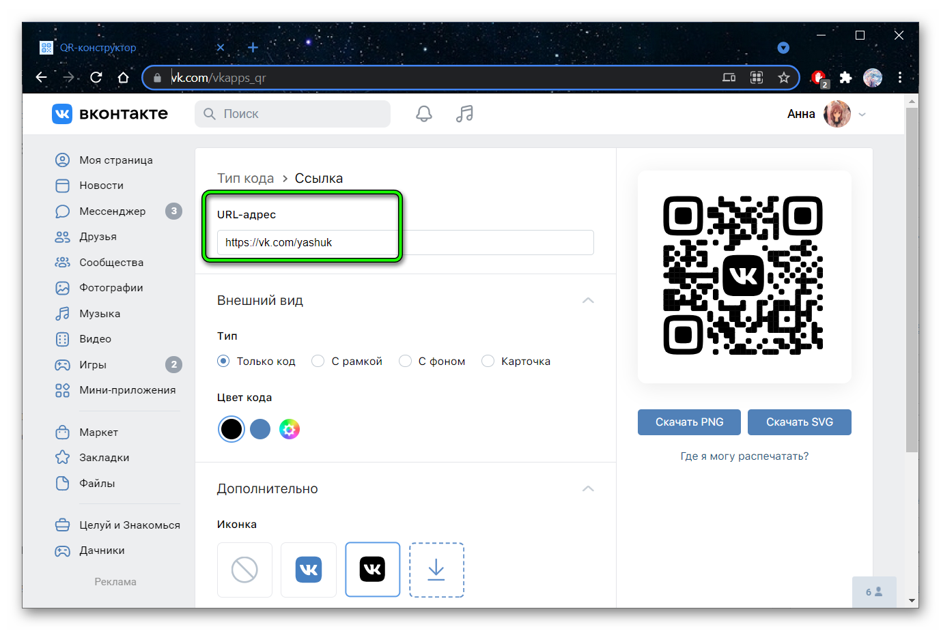Image resolution: width=941 pixels, height=631 pixels.
Task: Open Закладки in sidebar
Action: (104, 458)
